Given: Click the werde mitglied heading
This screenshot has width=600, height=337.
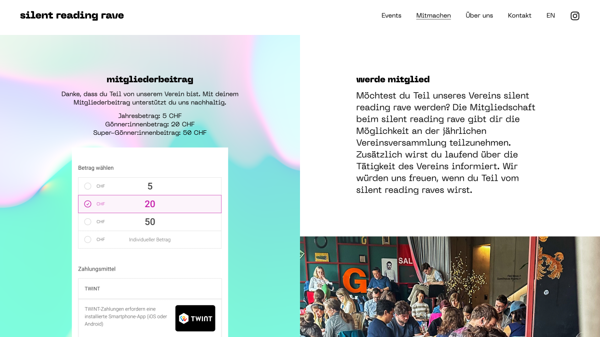Looking at the screenshot, I should 392,79.
